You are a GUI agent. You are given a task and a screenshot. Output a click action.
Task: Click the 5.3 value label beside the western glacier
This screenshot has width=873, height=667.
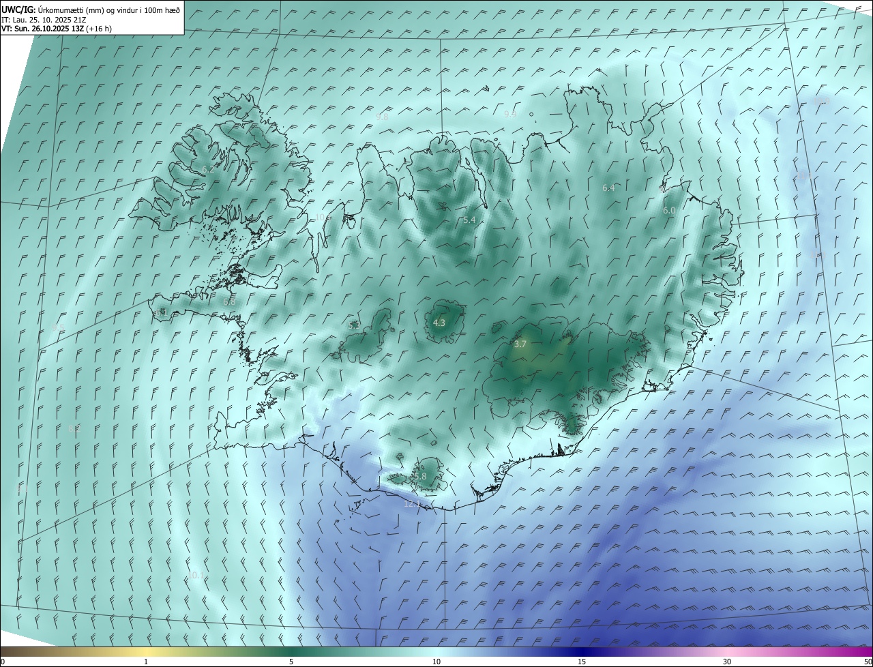click(353, 326)
